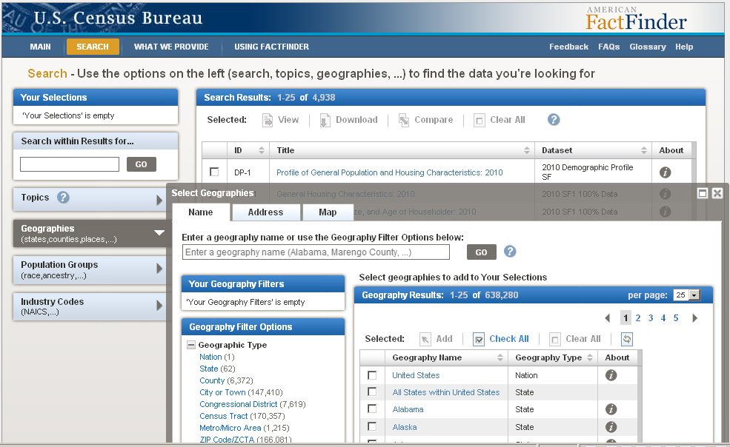The image size is (730, 447).
Task: Sort search results by Title column arrows
Action: (526, 150)
